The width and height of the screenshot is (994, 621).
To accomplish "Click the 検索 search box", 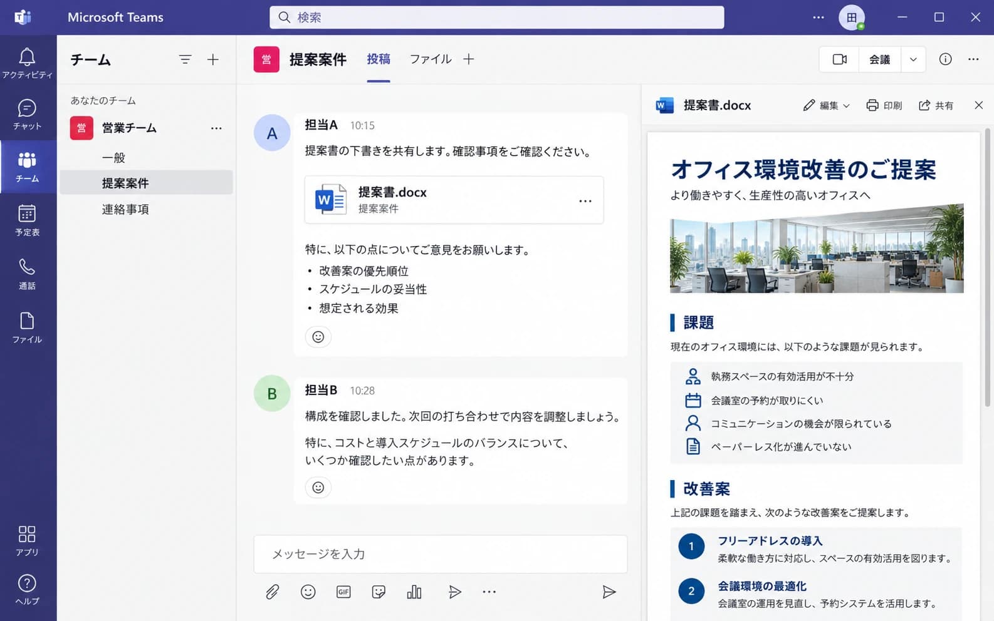I will [496, 18].
